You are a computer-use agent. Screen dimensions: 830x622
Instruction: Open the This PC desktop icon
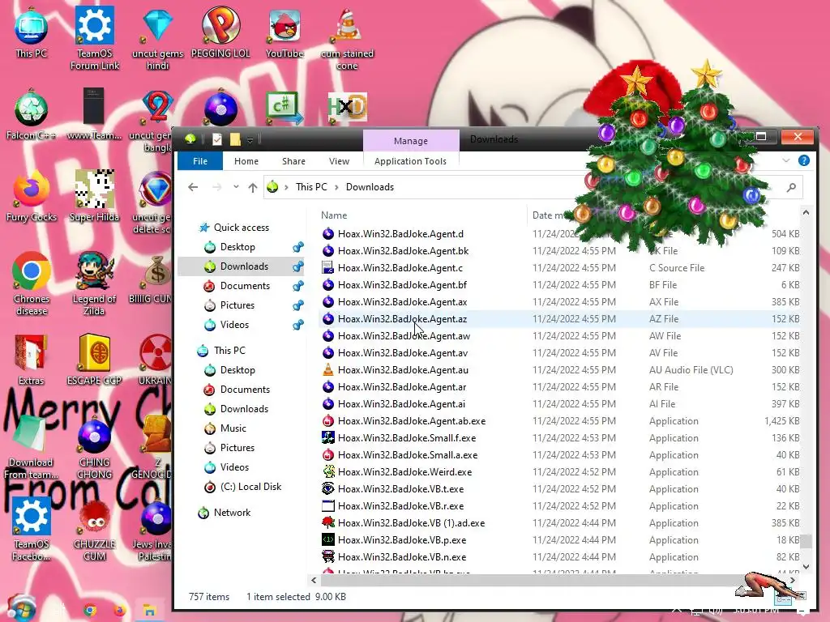(x=32, y=32)
